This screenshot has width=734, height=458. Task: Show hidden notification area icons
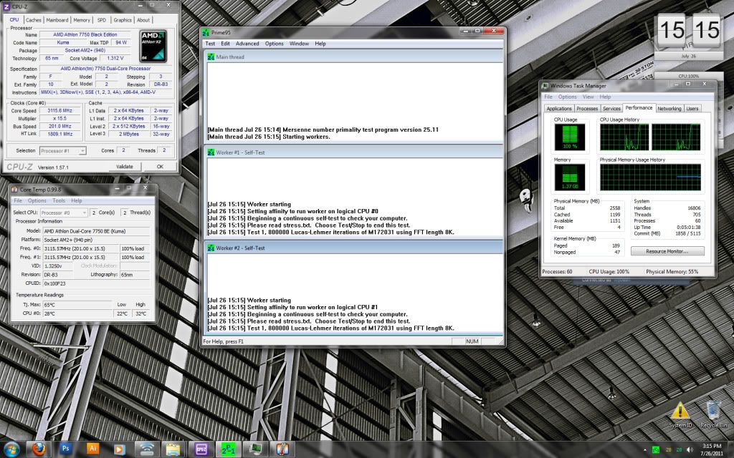tap(645, 450)
